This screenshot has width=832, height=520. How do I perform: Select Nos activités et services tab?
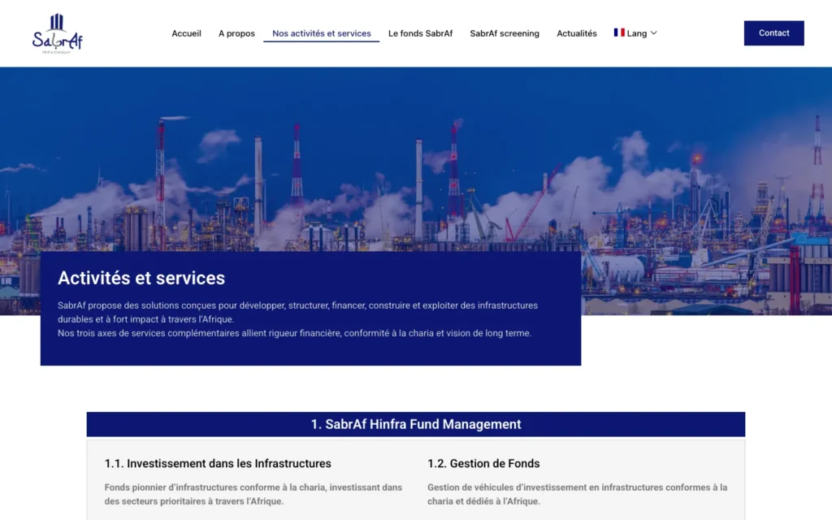point(322,33)
